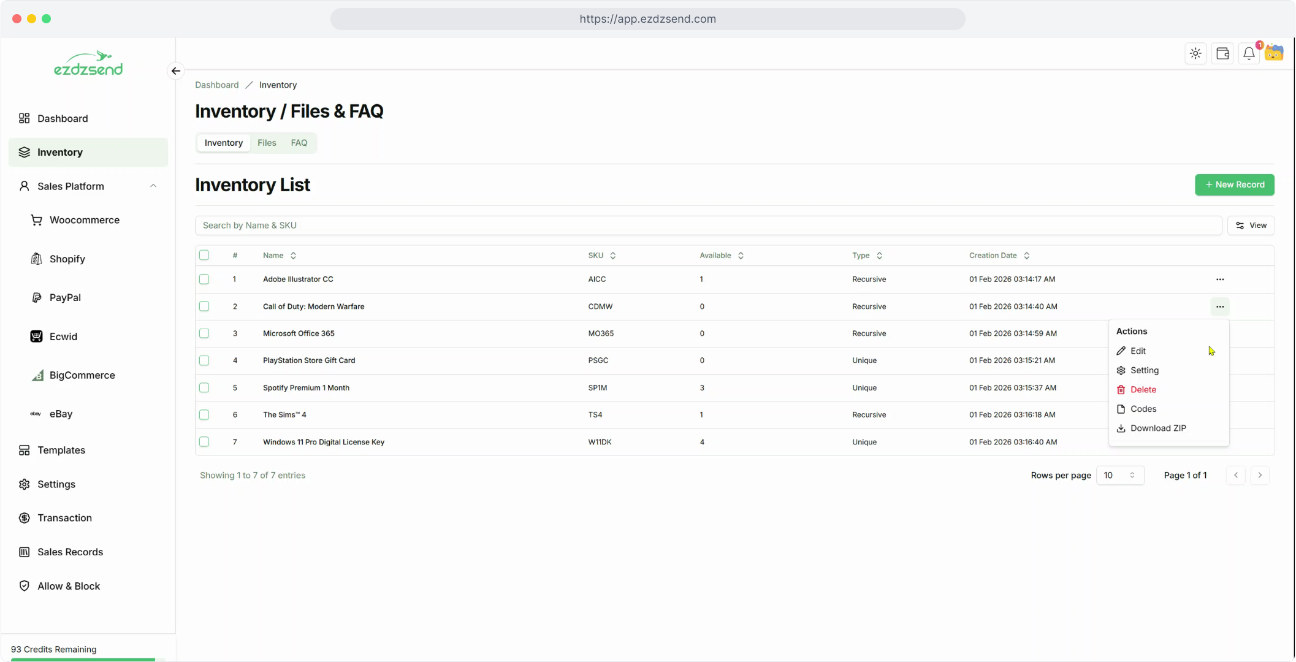Open actions menu for Adobe Illustrator CC
The image size is (1296, 662).
pos(1219,280)
